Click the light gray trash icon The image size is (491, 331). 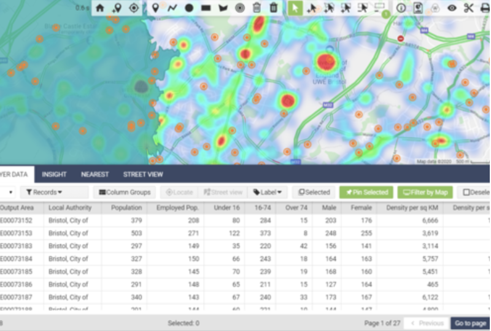[x=257, y=7]
